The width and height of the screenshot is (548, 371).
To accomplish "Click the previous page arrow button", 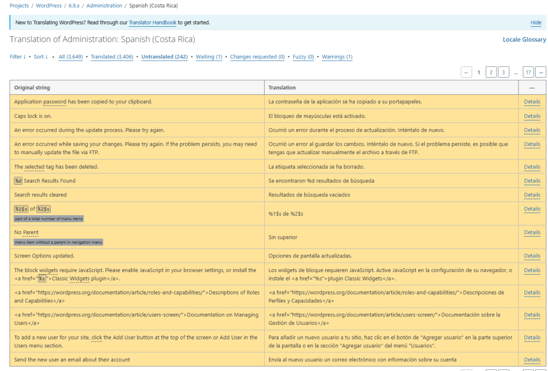I will (466, 72).
